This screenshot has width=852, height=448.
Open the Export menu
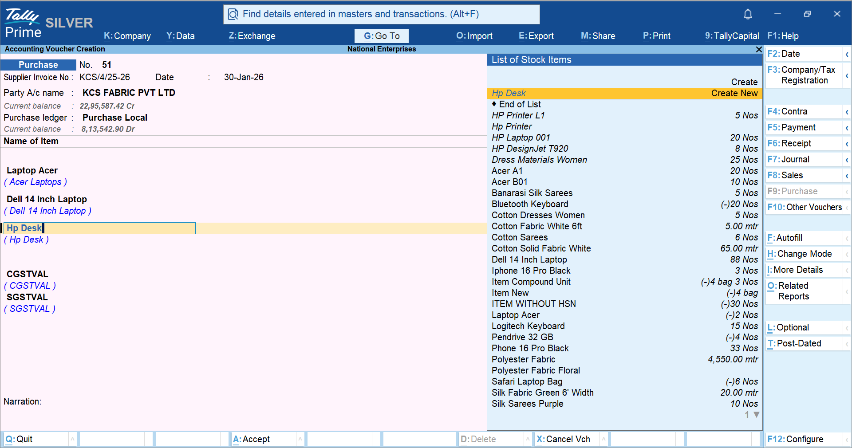(x=536, y=36)
